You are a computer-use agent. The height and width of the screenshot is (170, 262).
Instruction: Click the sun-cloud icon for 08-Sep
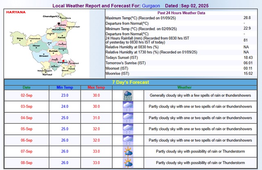tap(128, 163)
